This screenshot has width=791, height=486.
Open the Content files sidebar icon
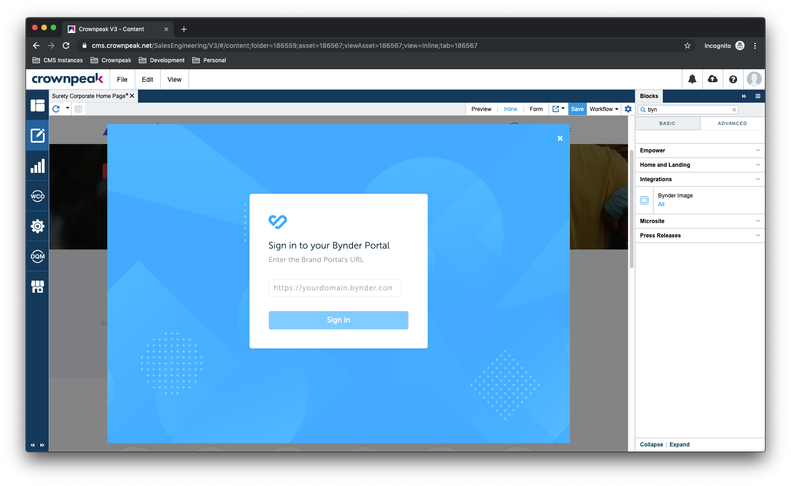38,105
